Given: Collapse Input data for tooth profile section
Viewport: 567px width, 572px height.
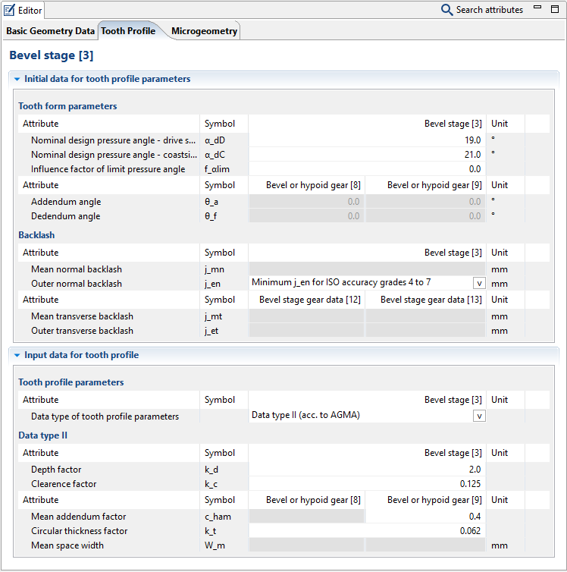Looking at the screenshot, I should (x=17, y=355).
